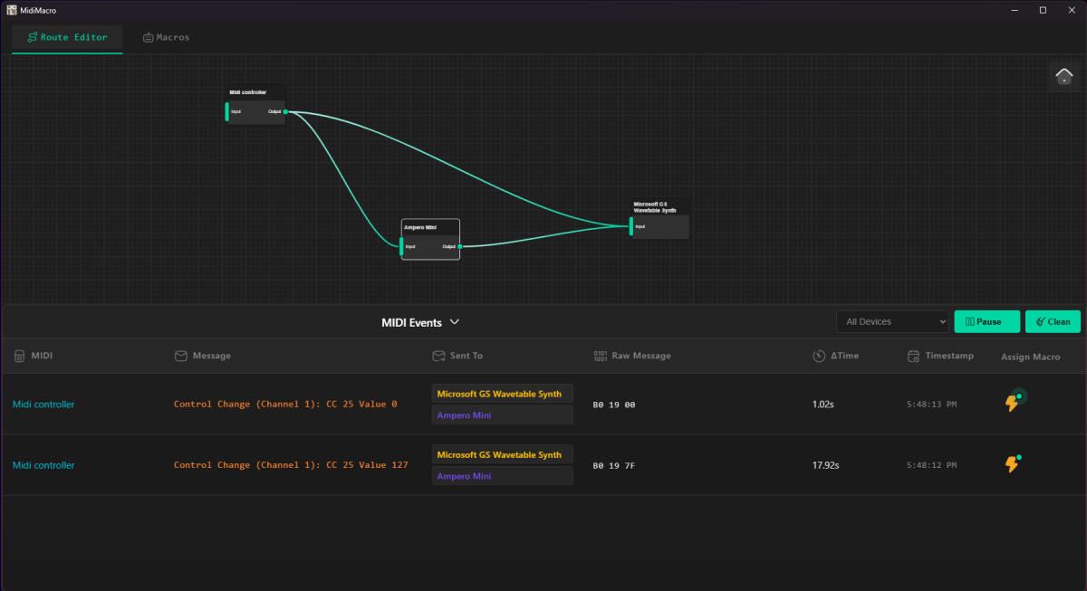Click Microsoft GS Wavetable Synth tag, first row
The image size is (1087, 591).
(x=503, y=394)
